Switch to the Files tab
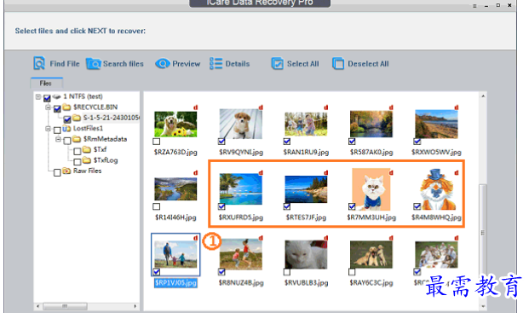 (x=46, y=83)
